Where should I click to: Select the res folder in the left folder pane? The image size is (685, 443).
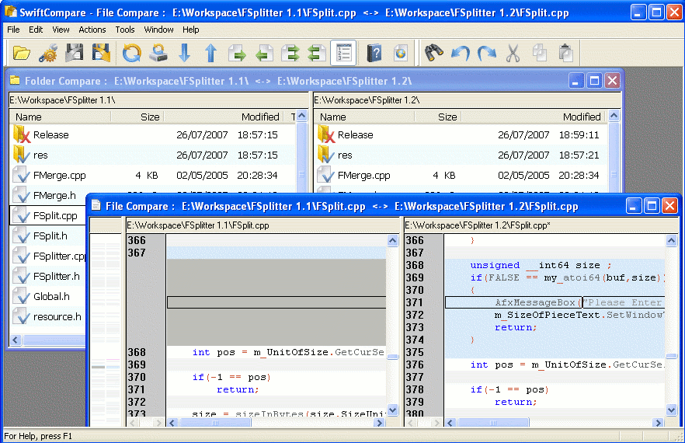tap(153, 155)
